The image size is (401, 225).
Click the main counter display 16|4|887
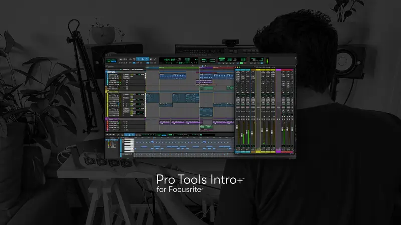170,59
